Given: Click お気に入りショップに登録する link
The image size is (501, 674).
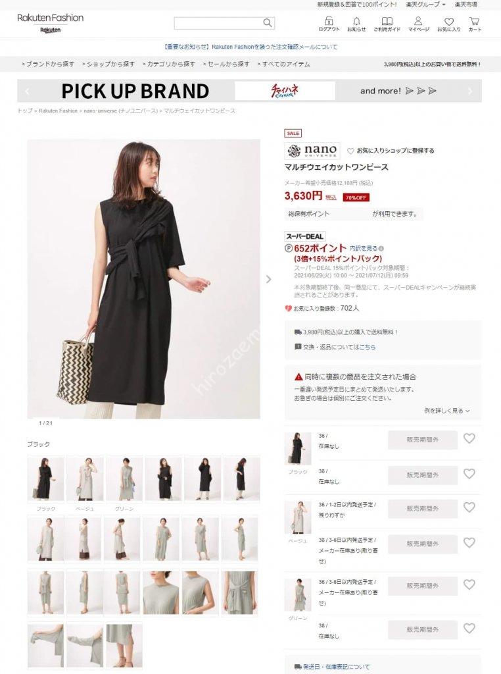Looking at the screenshot, I should tap(391, 151).
